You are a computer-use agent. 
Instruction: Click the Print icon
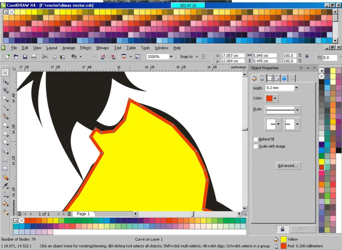[34, 57]
